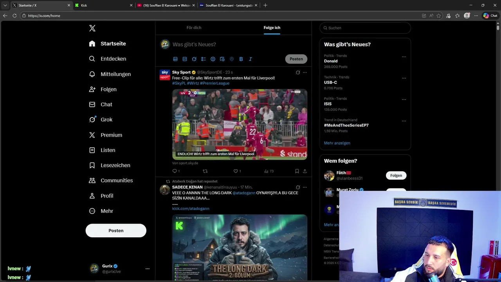501x282 pixels.
Task: Click location tag icon in composer
Action: [x=232, y=59]
